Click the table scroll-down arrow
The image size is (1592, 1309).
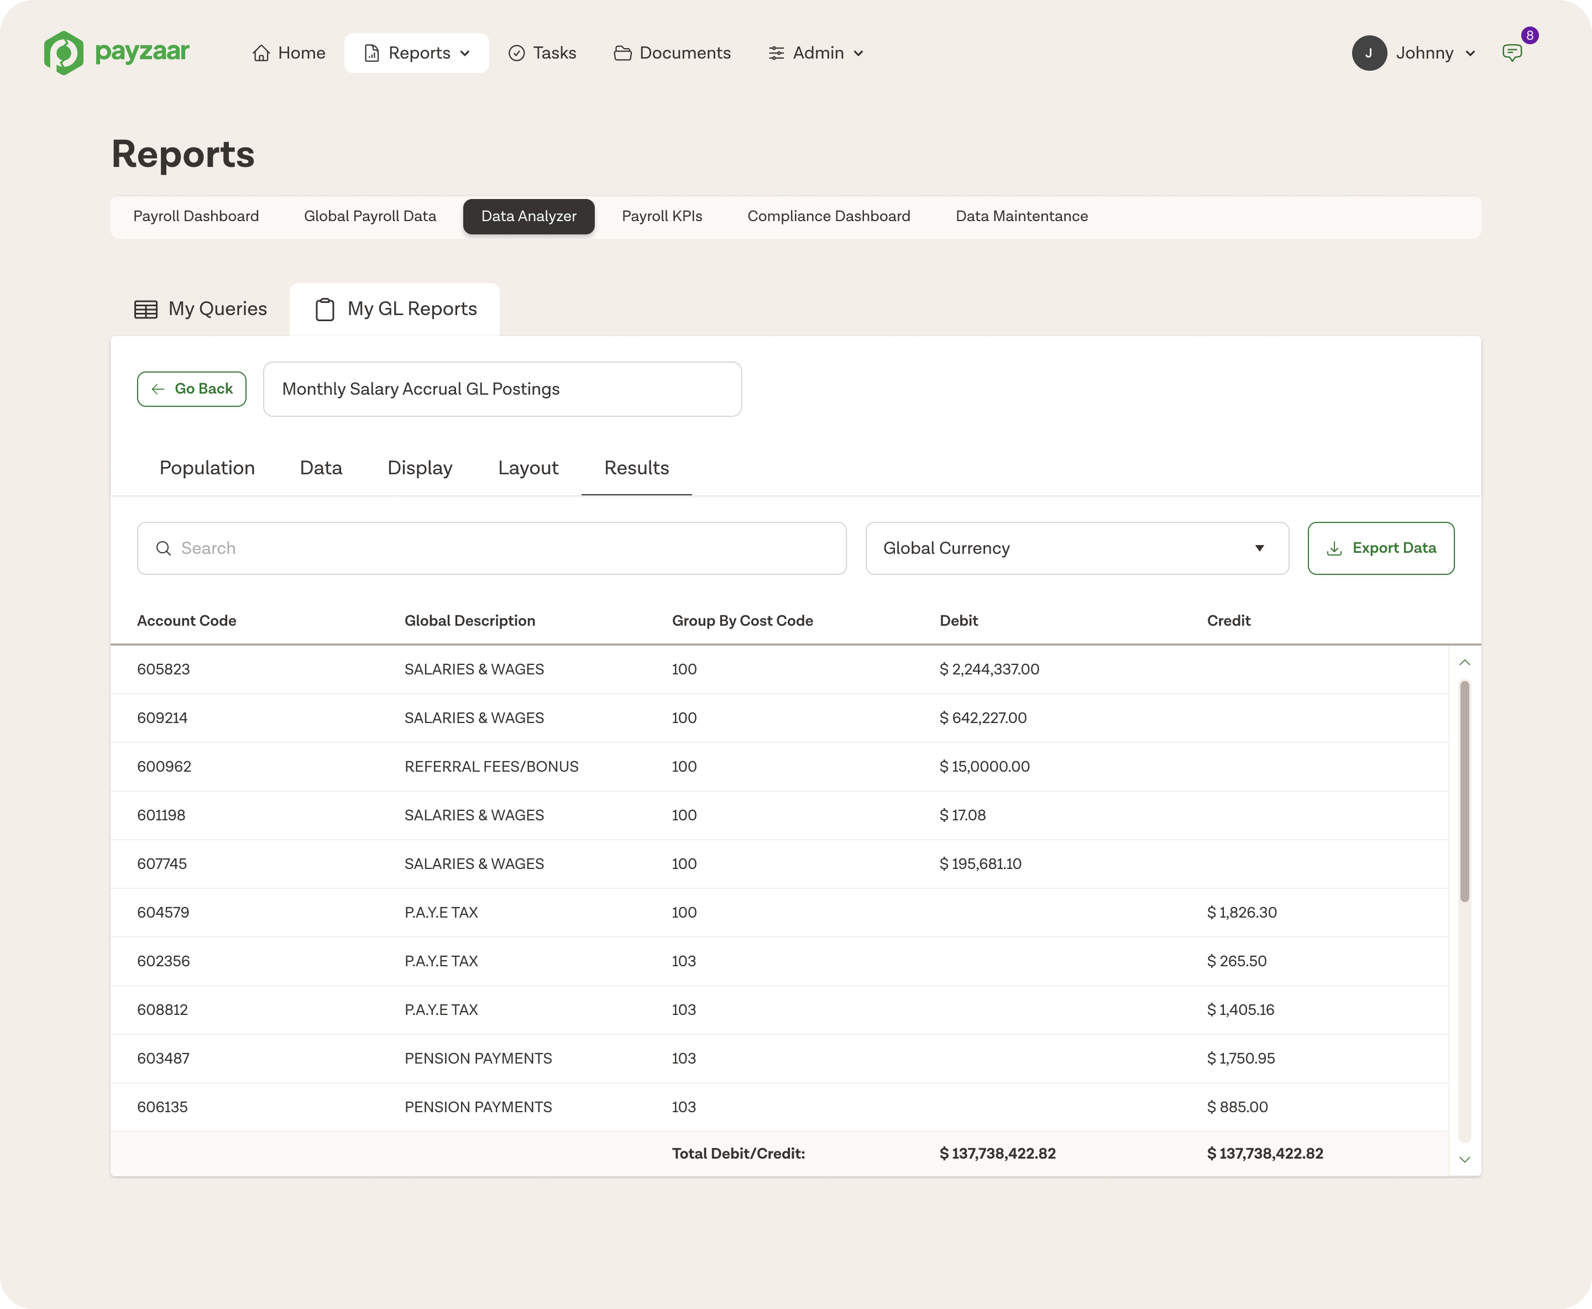pos(1464,1160)
